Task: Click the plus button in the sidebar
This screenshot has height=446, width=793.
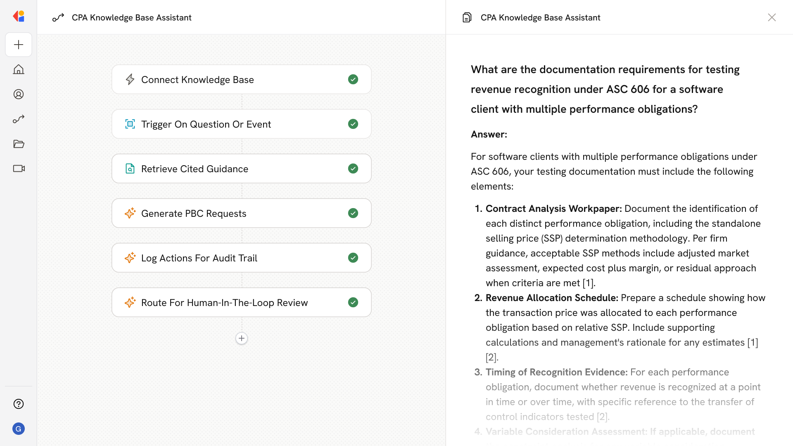Action: (19, 45)
